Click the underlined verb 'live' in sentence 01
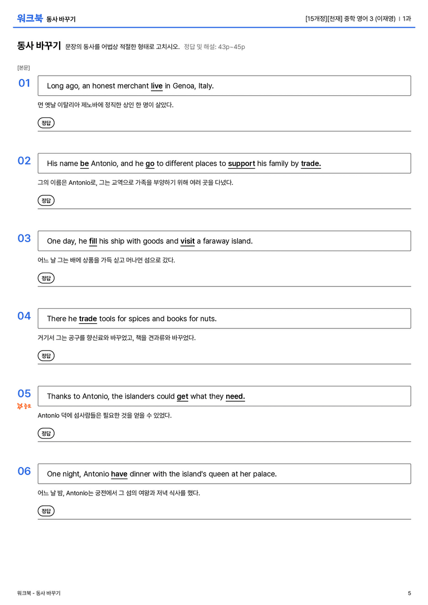This screenshot has width=428, height=605. click(157, 86)
